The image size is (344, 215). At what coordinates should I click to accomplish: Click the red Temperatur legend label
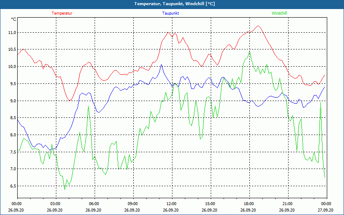coord(62,13)
